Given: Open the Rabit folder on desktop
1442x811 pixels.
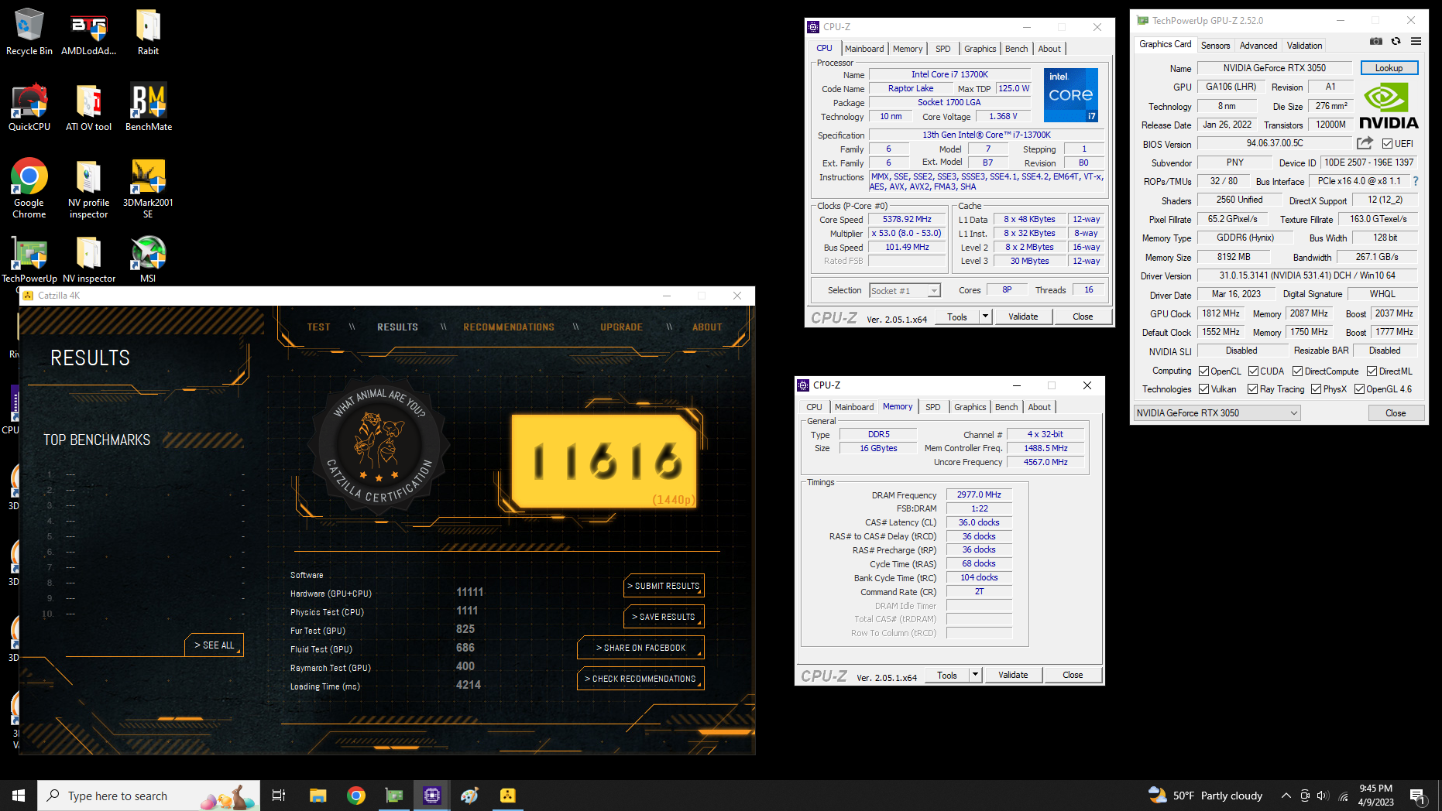Looking at the screenshot, I should point(148,33).
